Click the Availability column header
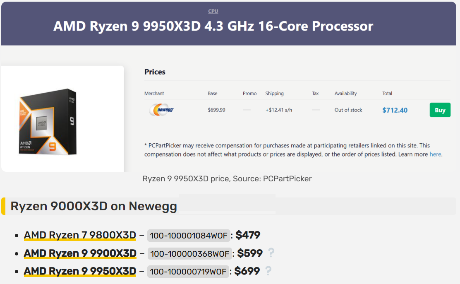Viewport: 460px width, 284px height. [x=345, y=94]
